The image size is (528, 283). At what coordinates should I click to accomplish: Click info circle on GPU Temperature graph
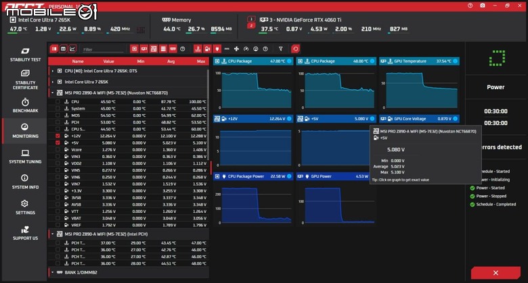456,61
